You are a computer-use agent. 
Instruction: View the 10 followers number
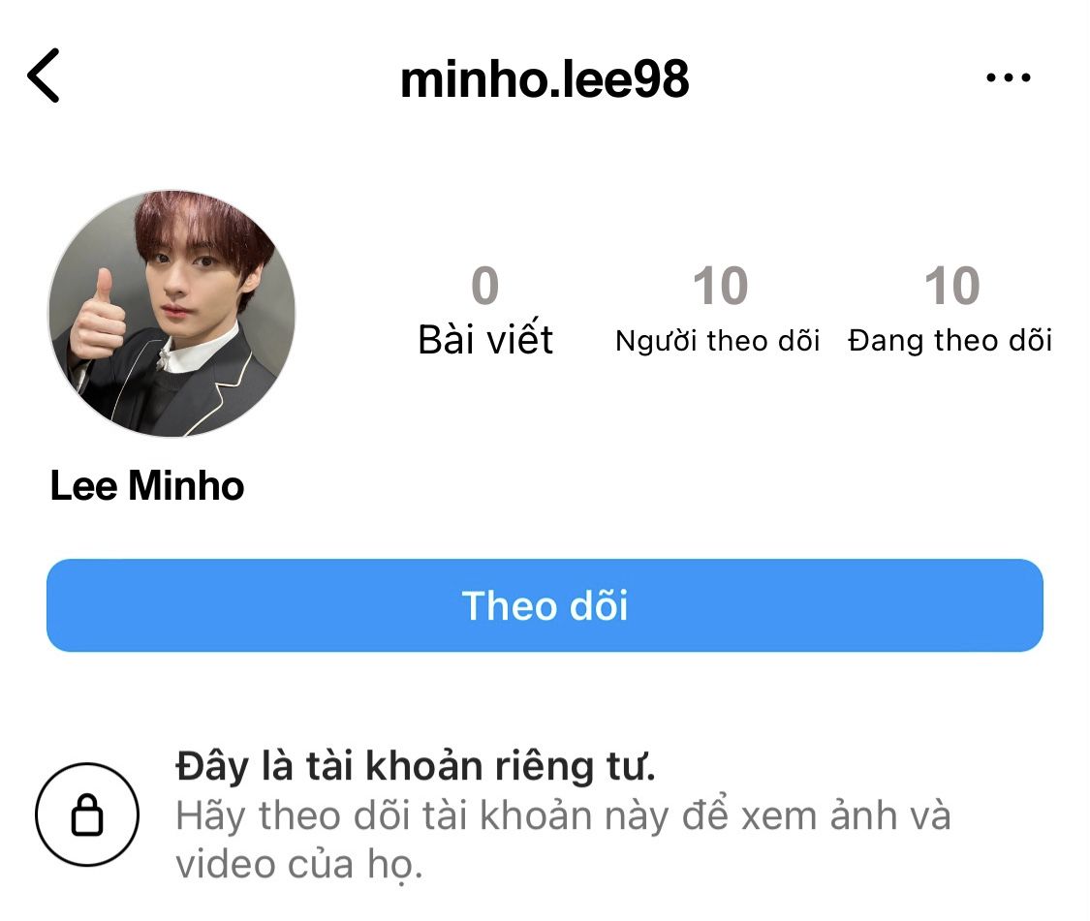[x=720, y=286]
